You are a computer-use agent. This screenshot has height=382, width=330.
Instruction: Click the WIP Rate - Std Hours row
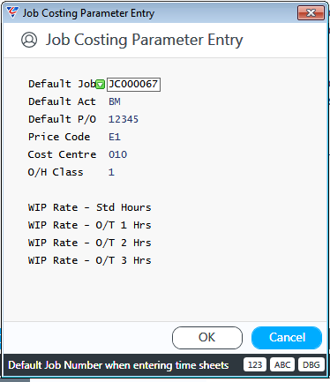click(89, 207)
